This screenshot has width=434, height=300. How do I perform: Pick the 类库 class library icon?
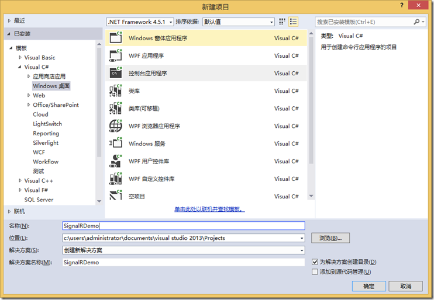[x=116, y=90]
